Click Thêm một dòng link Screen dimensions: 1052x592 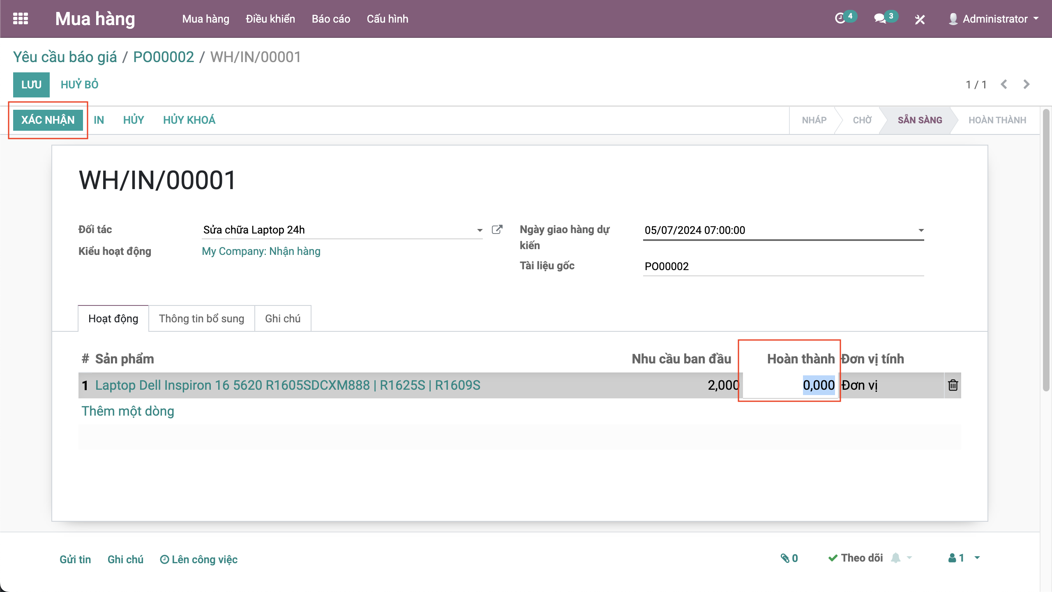pos(128,411)
